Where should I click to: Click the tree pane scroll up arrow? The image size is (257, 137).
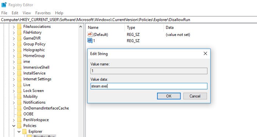pos(81,27)
